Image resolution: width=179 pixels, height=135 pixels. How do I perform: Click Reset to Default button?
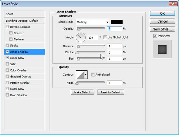coord(110,92)
